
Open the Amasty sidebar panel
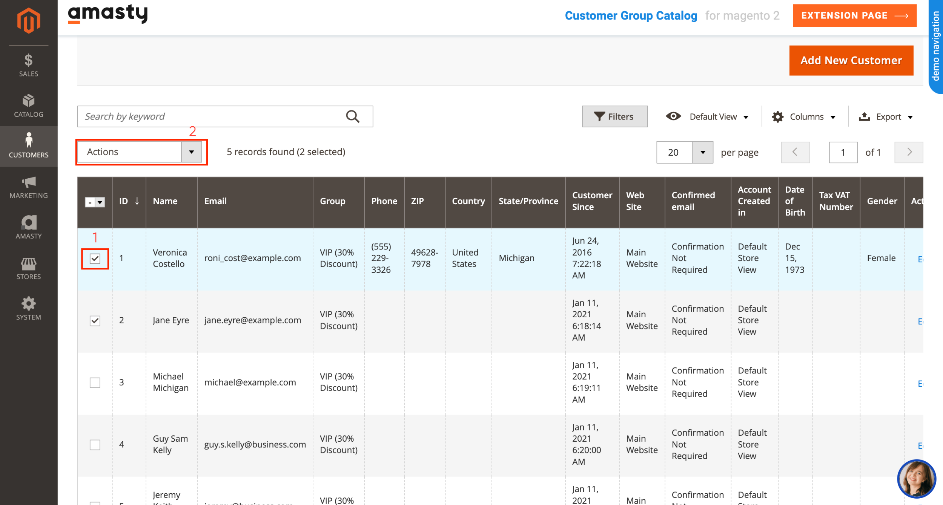pyautogui.click(x=28, y=227)
